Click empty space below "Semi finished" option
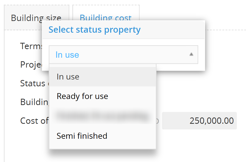 pyautogui.click(x=102, y=146)
